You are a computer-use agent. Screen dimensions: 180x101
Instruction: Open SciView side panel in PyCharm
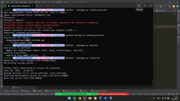pyautogui.click(x=179, y=40)
